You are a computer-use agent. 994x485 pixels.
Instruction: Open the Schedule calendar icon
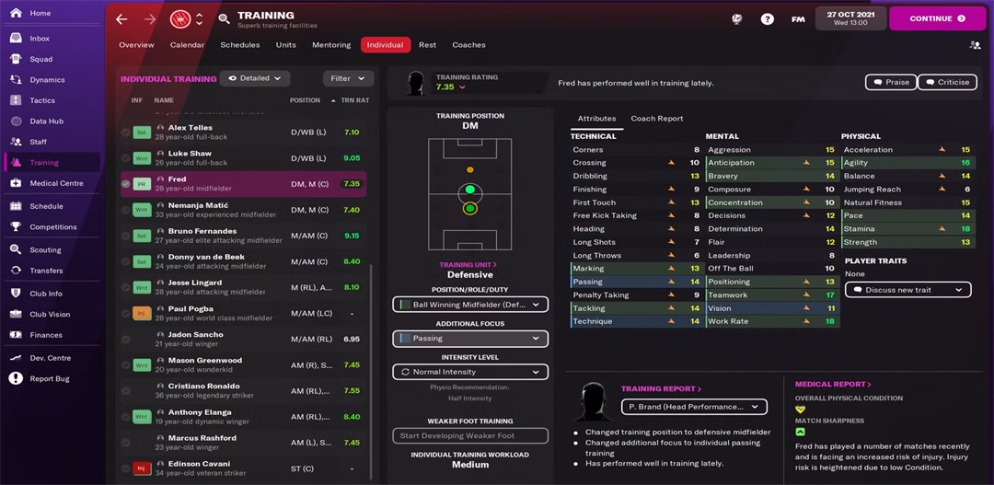[16, 206]
